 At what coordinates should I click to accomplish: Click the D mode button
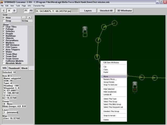[14, 11]
